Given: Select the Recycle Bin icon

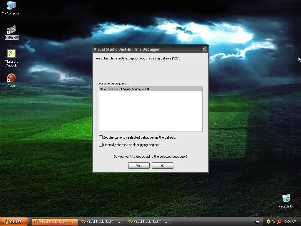Looking at the screenshot, I should tap(286, 201).
